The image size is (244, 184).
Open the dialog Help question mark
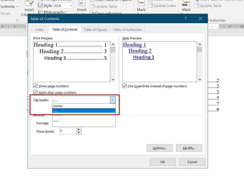185,19
